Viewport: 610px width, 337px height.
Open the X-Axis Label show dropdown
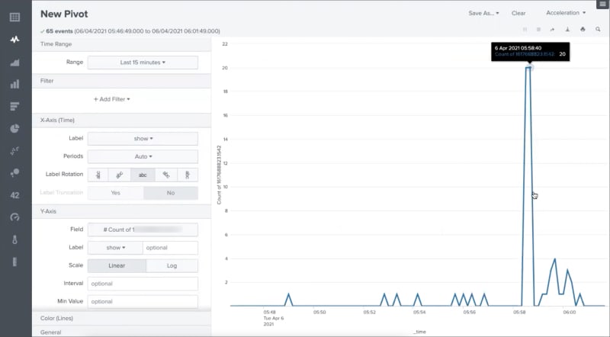(143, 139)
